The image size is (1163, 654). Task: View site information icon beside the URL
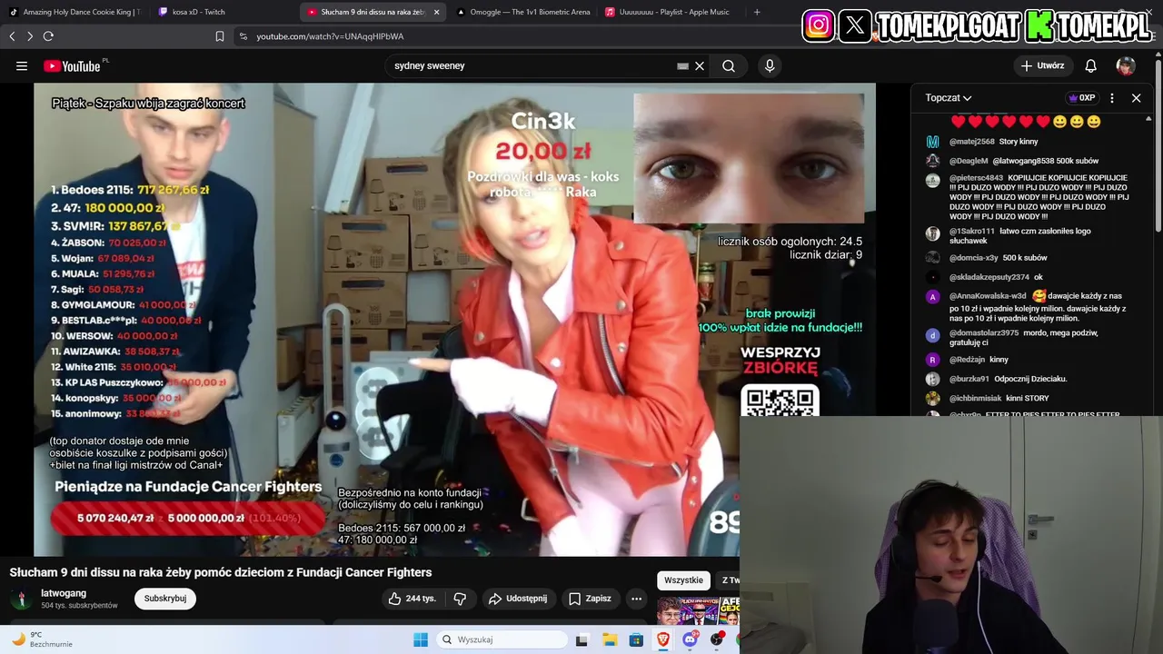(243, 36)
